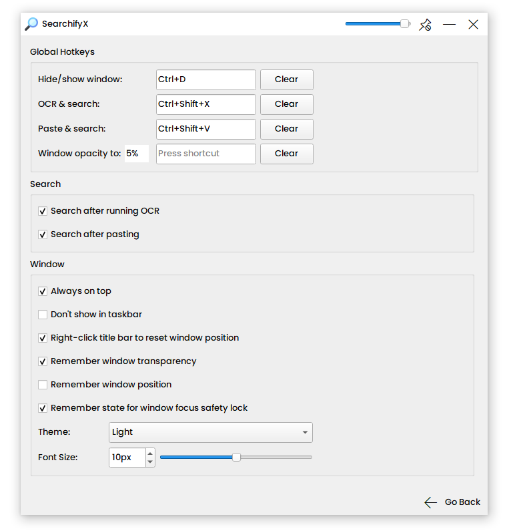
Task: Click the Global Hotkeys section heading
Action: click(62, 52)
